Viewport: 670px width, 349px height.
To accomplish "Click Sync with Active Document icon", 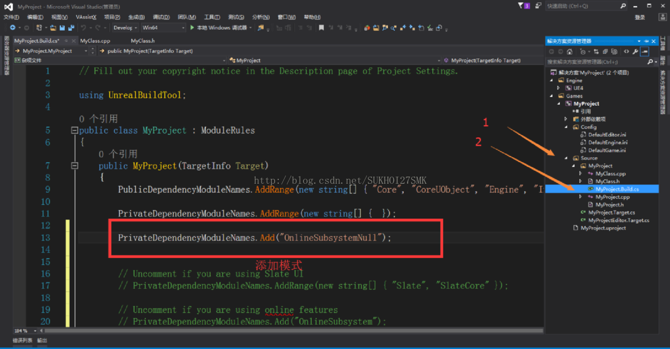I will point(596,52).
